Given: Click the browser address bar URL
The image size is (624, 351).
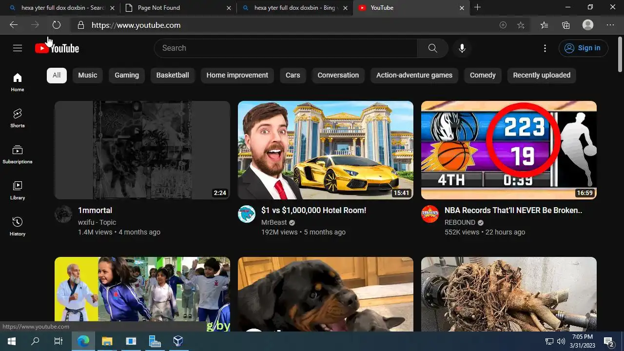Looking at the screenshot, I should click(136, 25).
